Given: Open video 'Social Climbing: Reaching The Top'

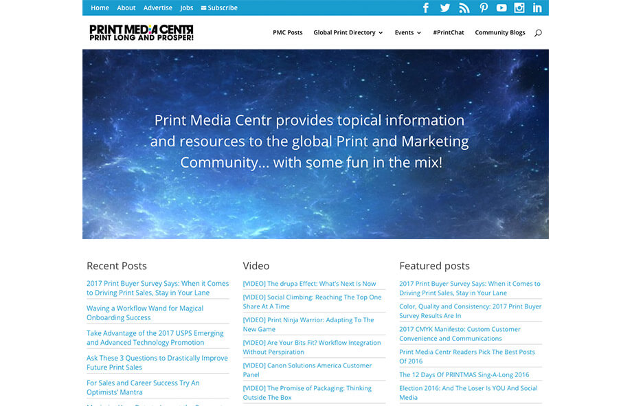Looking at the screenshot, I should click(312, 302).
